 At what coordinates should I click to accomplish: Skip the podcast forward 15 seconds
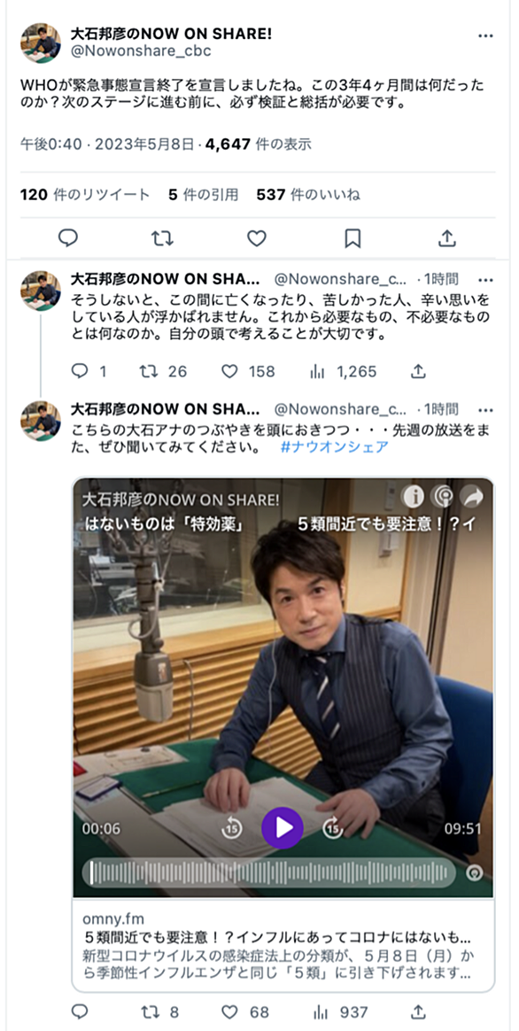pos(334,828)
